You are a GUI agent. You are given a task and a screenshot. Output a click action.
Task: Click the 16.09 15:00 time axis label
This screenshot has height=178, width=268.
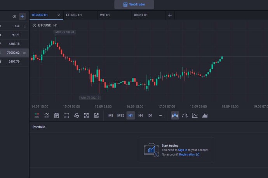[135, 107]
